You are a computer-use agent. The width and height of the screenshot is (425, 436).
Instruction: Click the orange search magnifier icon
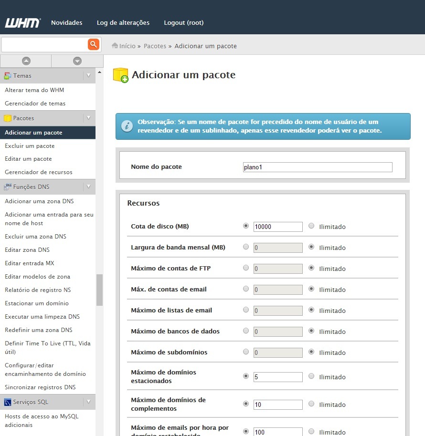coord(94,44)
